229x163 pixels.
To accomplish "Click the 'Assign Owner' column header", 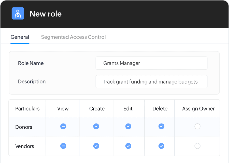I will click(x=198, y=109).
